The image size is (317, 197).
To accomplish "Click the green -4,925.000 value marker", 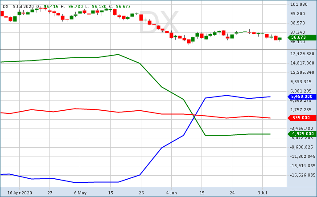I will (302, 134).
